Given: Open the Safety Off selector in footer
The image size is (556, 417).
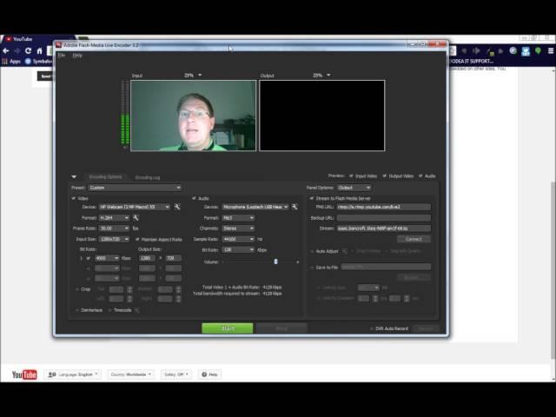Looking at the screenshot, I should tap(176, 374).
